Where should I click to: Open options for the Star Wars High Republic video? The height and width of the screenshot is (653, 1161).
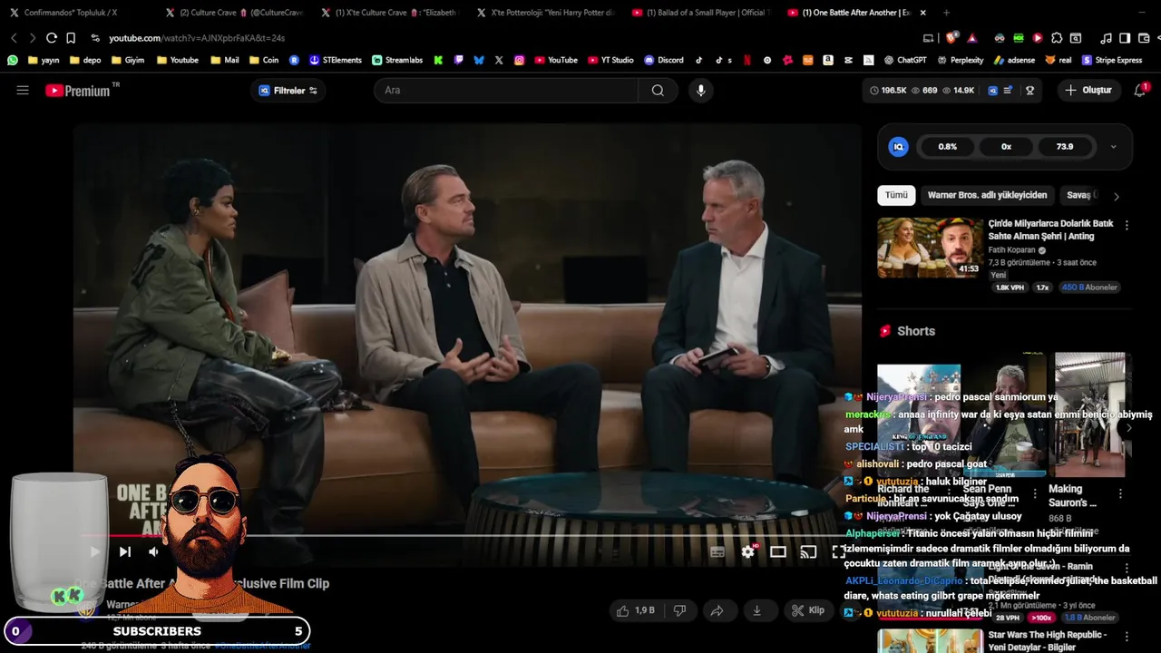pos(1127,637)
